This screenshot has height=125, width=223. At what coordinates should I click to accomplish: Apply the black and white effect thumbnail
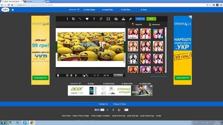(x=133, y=59)
